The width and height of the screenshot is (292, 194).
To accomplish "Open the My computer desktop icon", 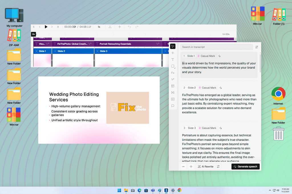I will (x=14, y=17).
